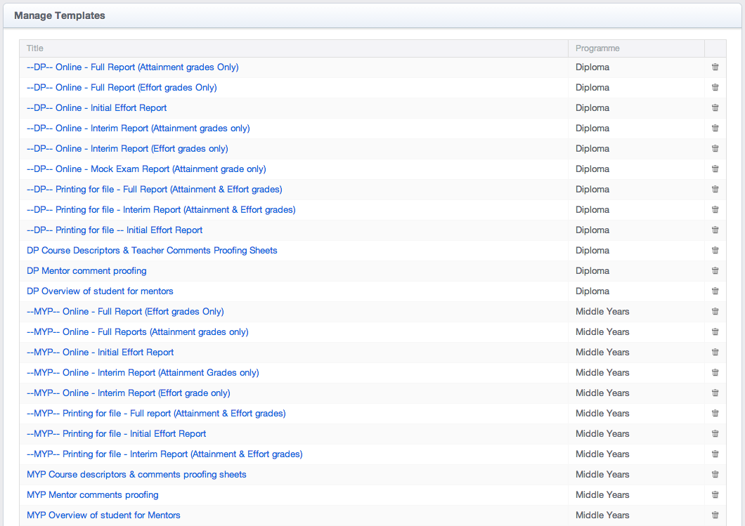Open DP Online Mock Exam Report template
745x526 pixels.
[146, 169]
